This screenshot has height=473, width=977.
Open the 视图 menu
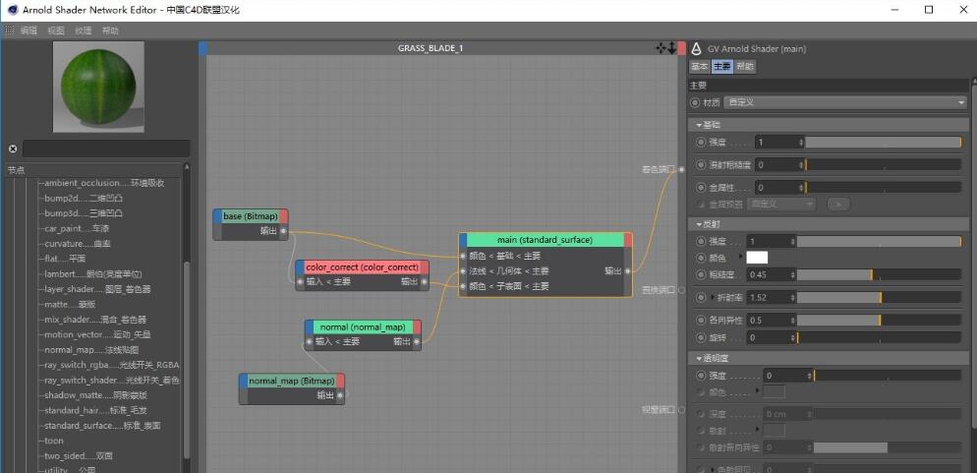click(x=56, y=30)
